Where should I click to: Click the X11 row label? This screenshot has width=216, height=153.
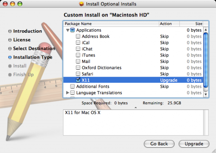86,80
